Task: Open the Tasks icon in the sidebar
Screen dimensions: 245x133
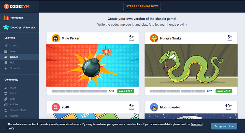Action: (x=6, y=51)
